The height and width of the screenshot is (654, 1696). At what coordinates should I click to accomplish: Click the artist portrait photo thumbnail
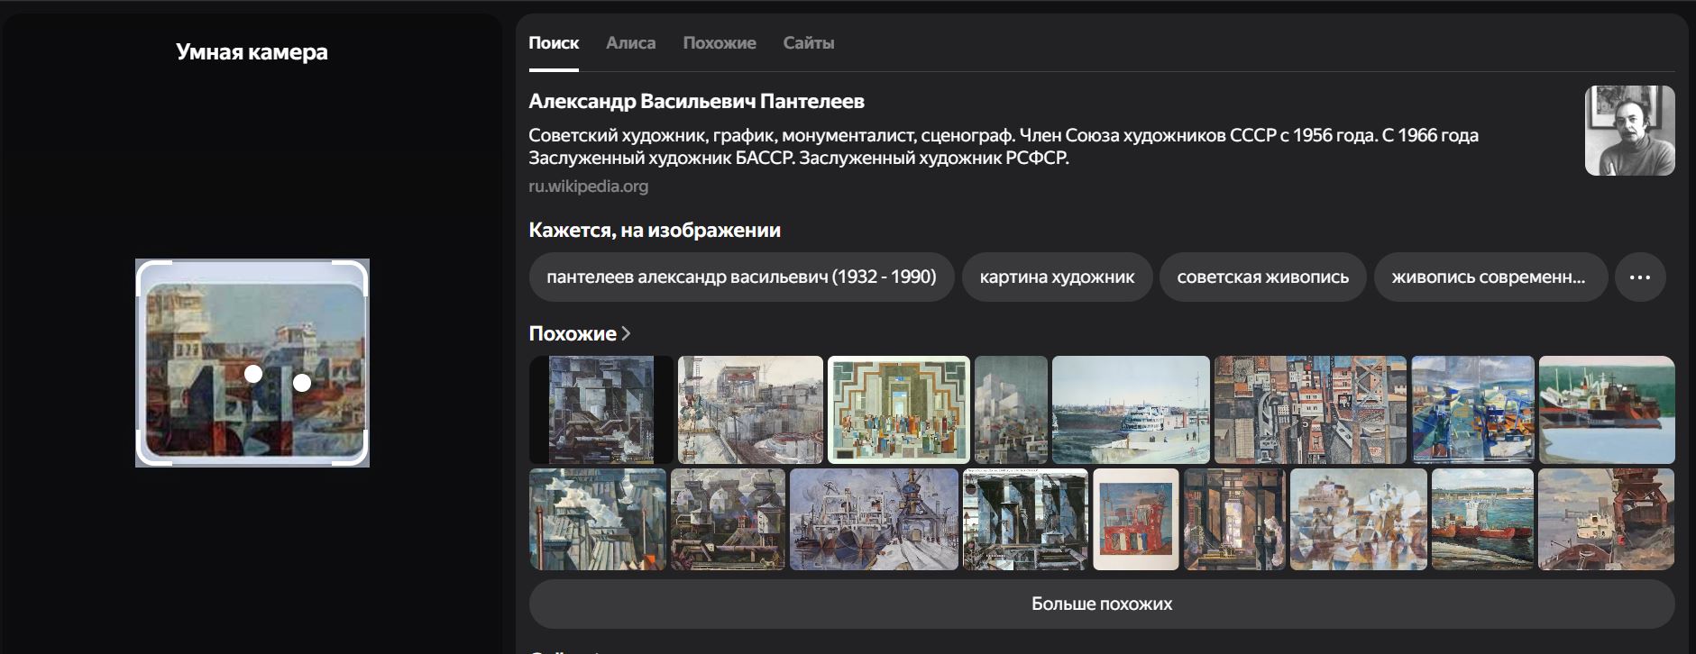pos(1629,131)
